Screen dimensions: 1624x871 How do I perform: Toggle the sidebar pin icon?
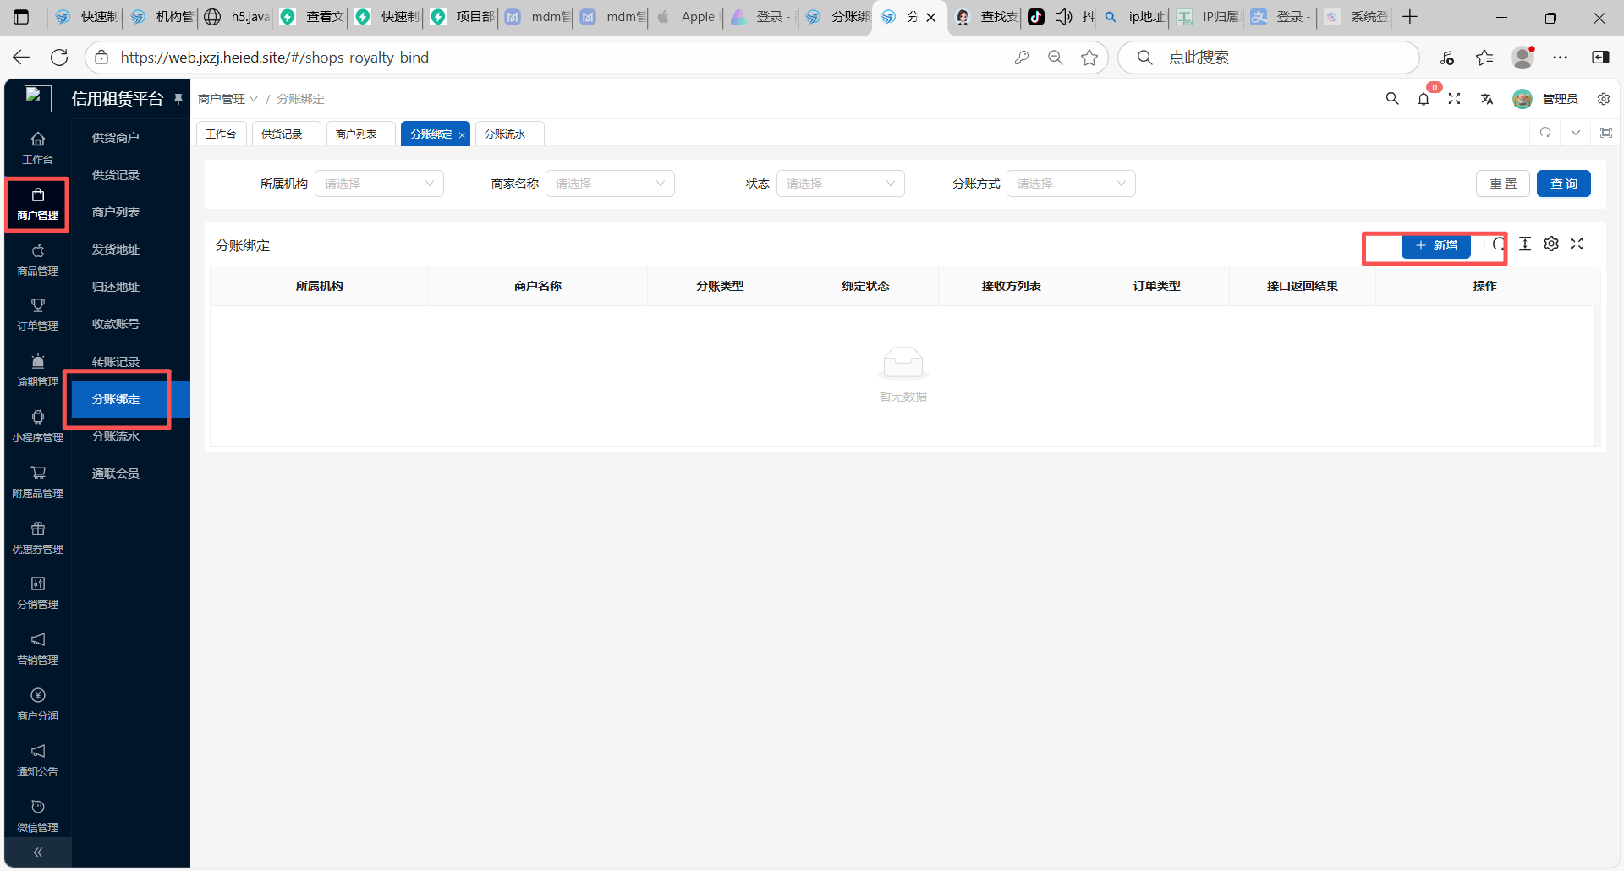pos(178,99)
